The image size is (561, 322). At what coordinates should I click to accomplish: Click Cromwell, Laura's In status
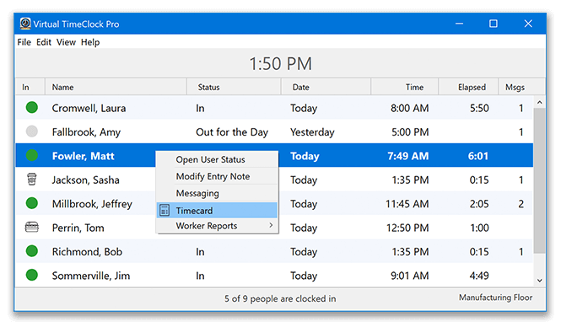point(200,108)
